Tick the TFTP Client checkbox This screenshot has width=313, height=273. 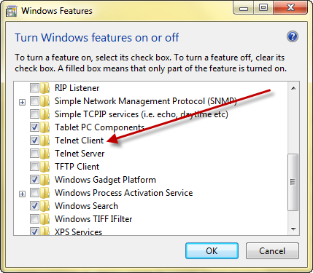[34, 167]
